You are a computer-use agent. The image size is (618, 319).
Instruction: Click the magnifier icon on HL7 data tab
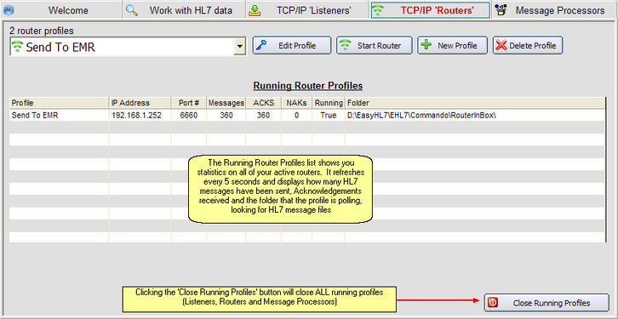point(132,10)
